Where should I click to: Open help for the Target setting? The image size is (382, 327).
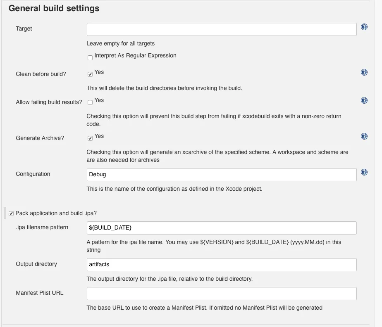pos(364,26)
